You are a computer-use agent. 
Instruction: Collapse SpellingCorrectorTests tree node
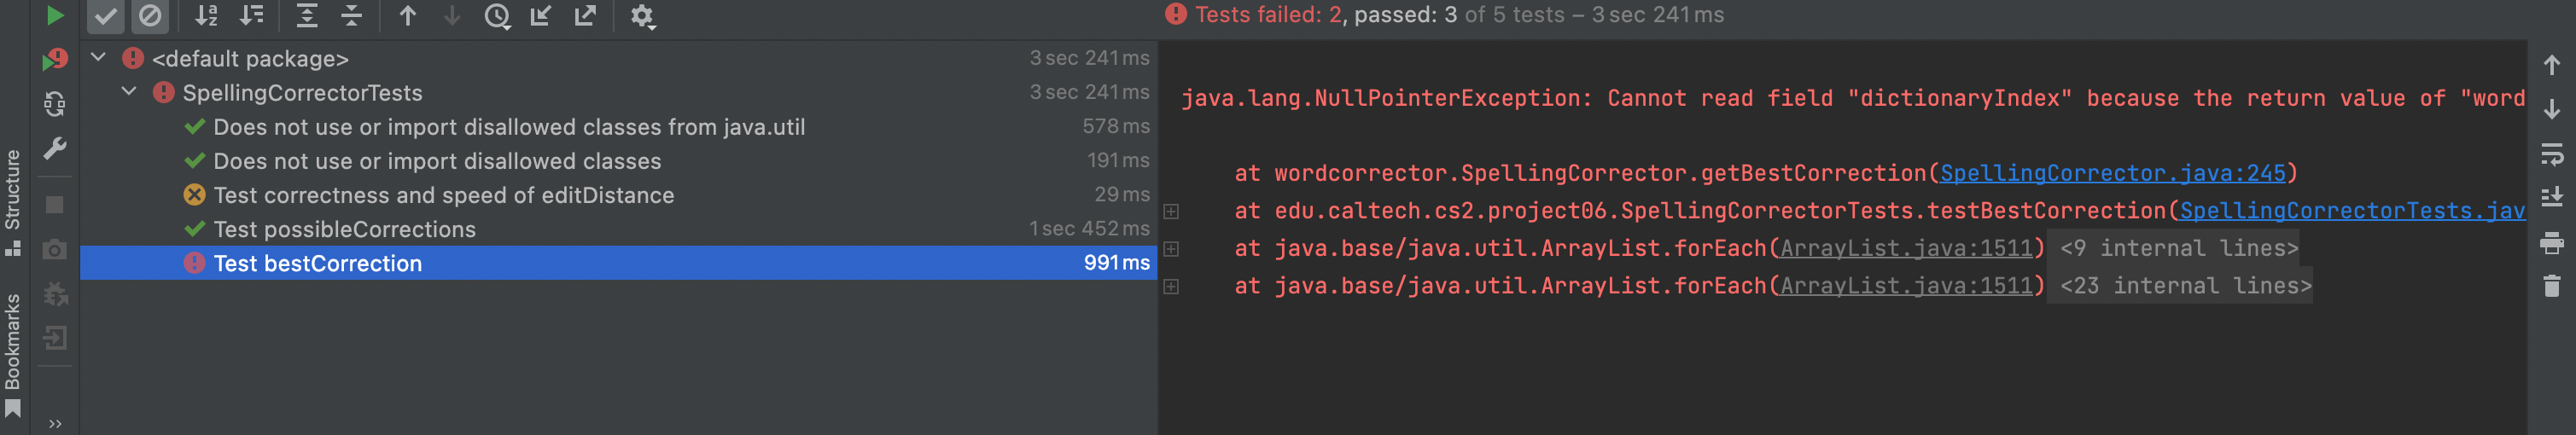click(129, 92)
